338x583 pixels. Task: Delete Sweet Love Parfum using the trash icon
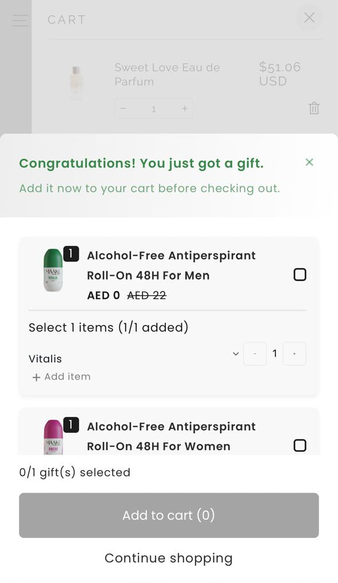pos(314,108)
